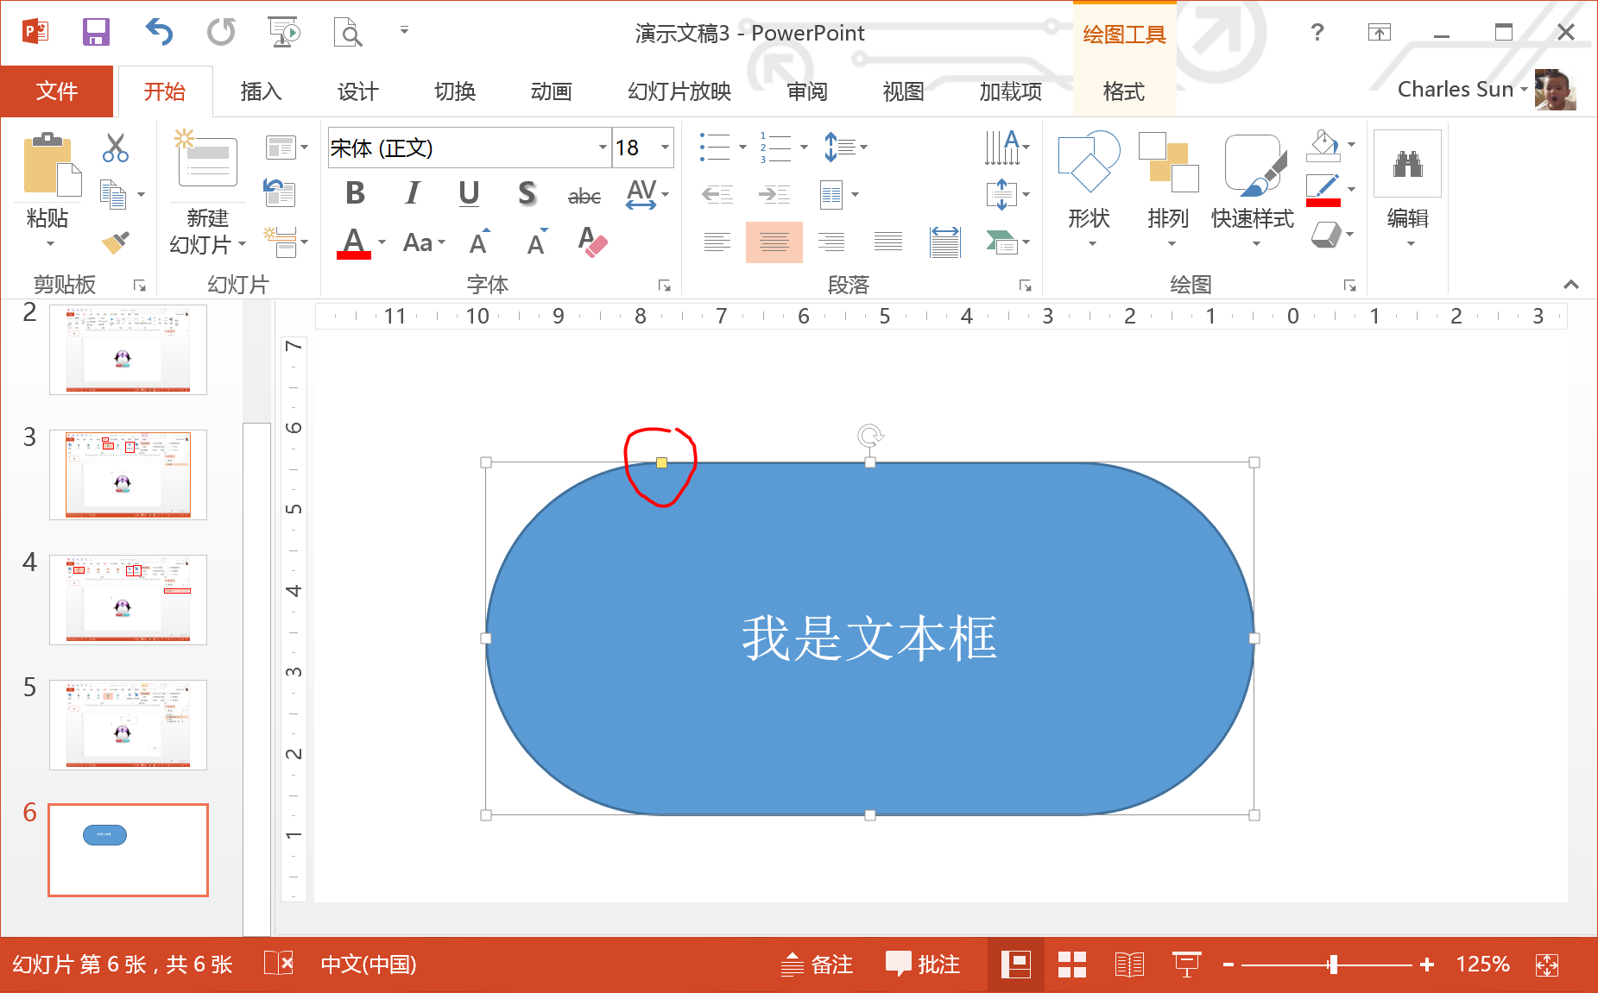The image size is (1598, 993).
Task: Click the Charles Sun account name
Action: tap(1456, 89)
